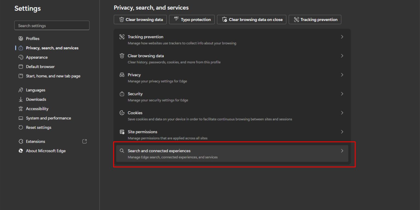Viewport: 420px width, 210px height.
Task: Click the Languages icon in sidebar
Action: click(x=21, y=90)
